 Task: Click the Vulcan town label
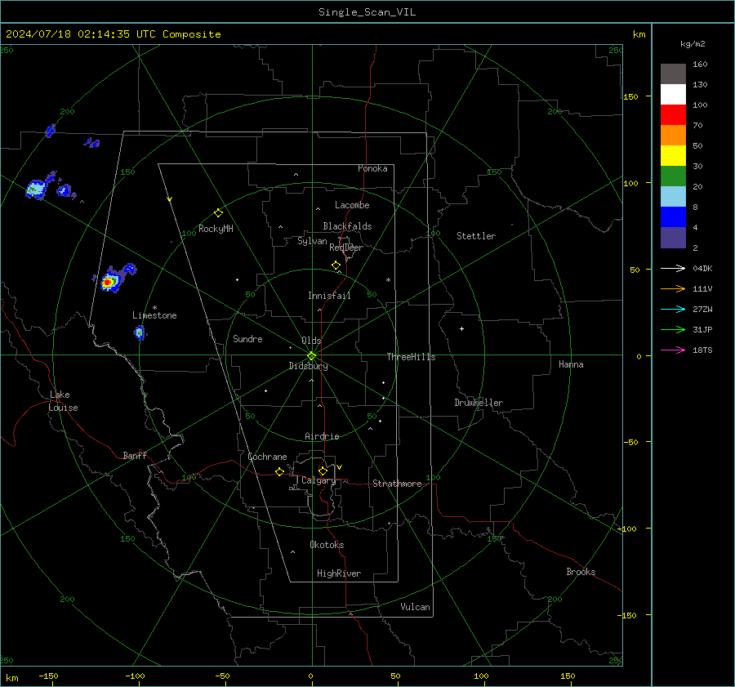(415, 607)
